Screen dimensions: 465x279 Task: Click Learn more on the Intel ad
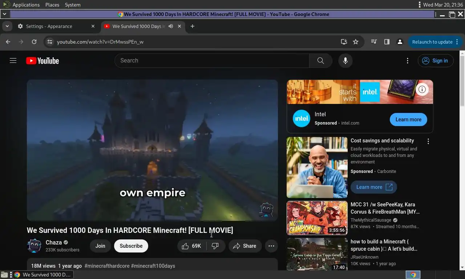[408, 120]
